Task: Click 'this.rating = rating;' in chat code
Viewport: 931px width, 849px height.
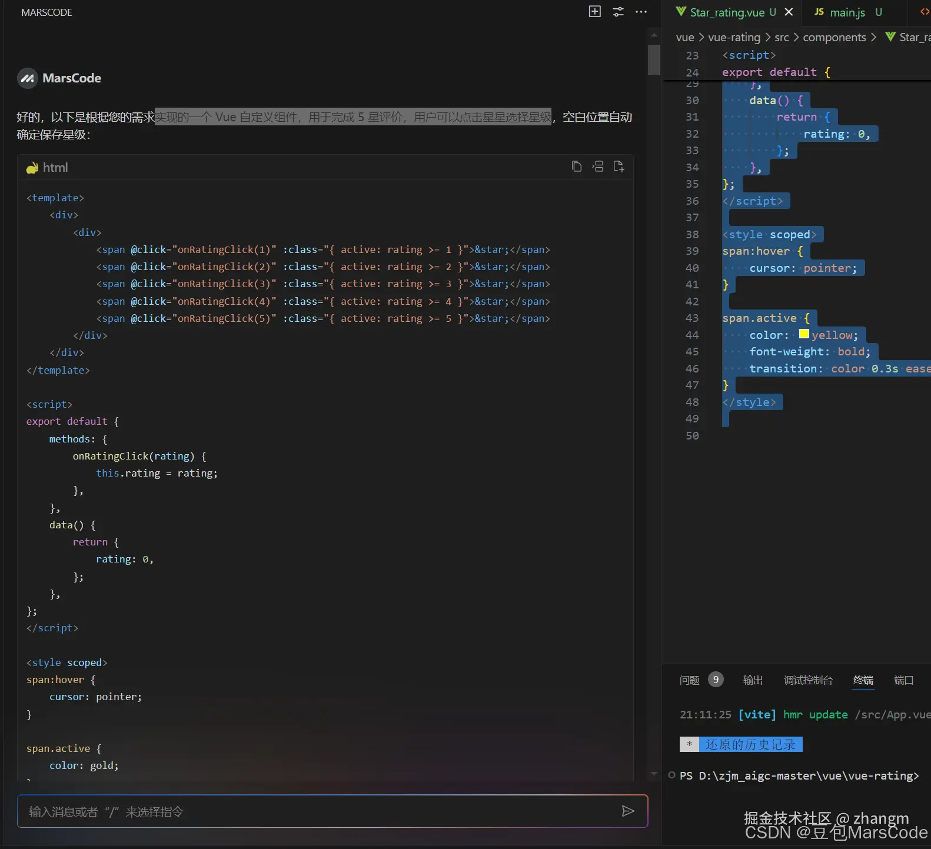Action: [x=157, y=473]
